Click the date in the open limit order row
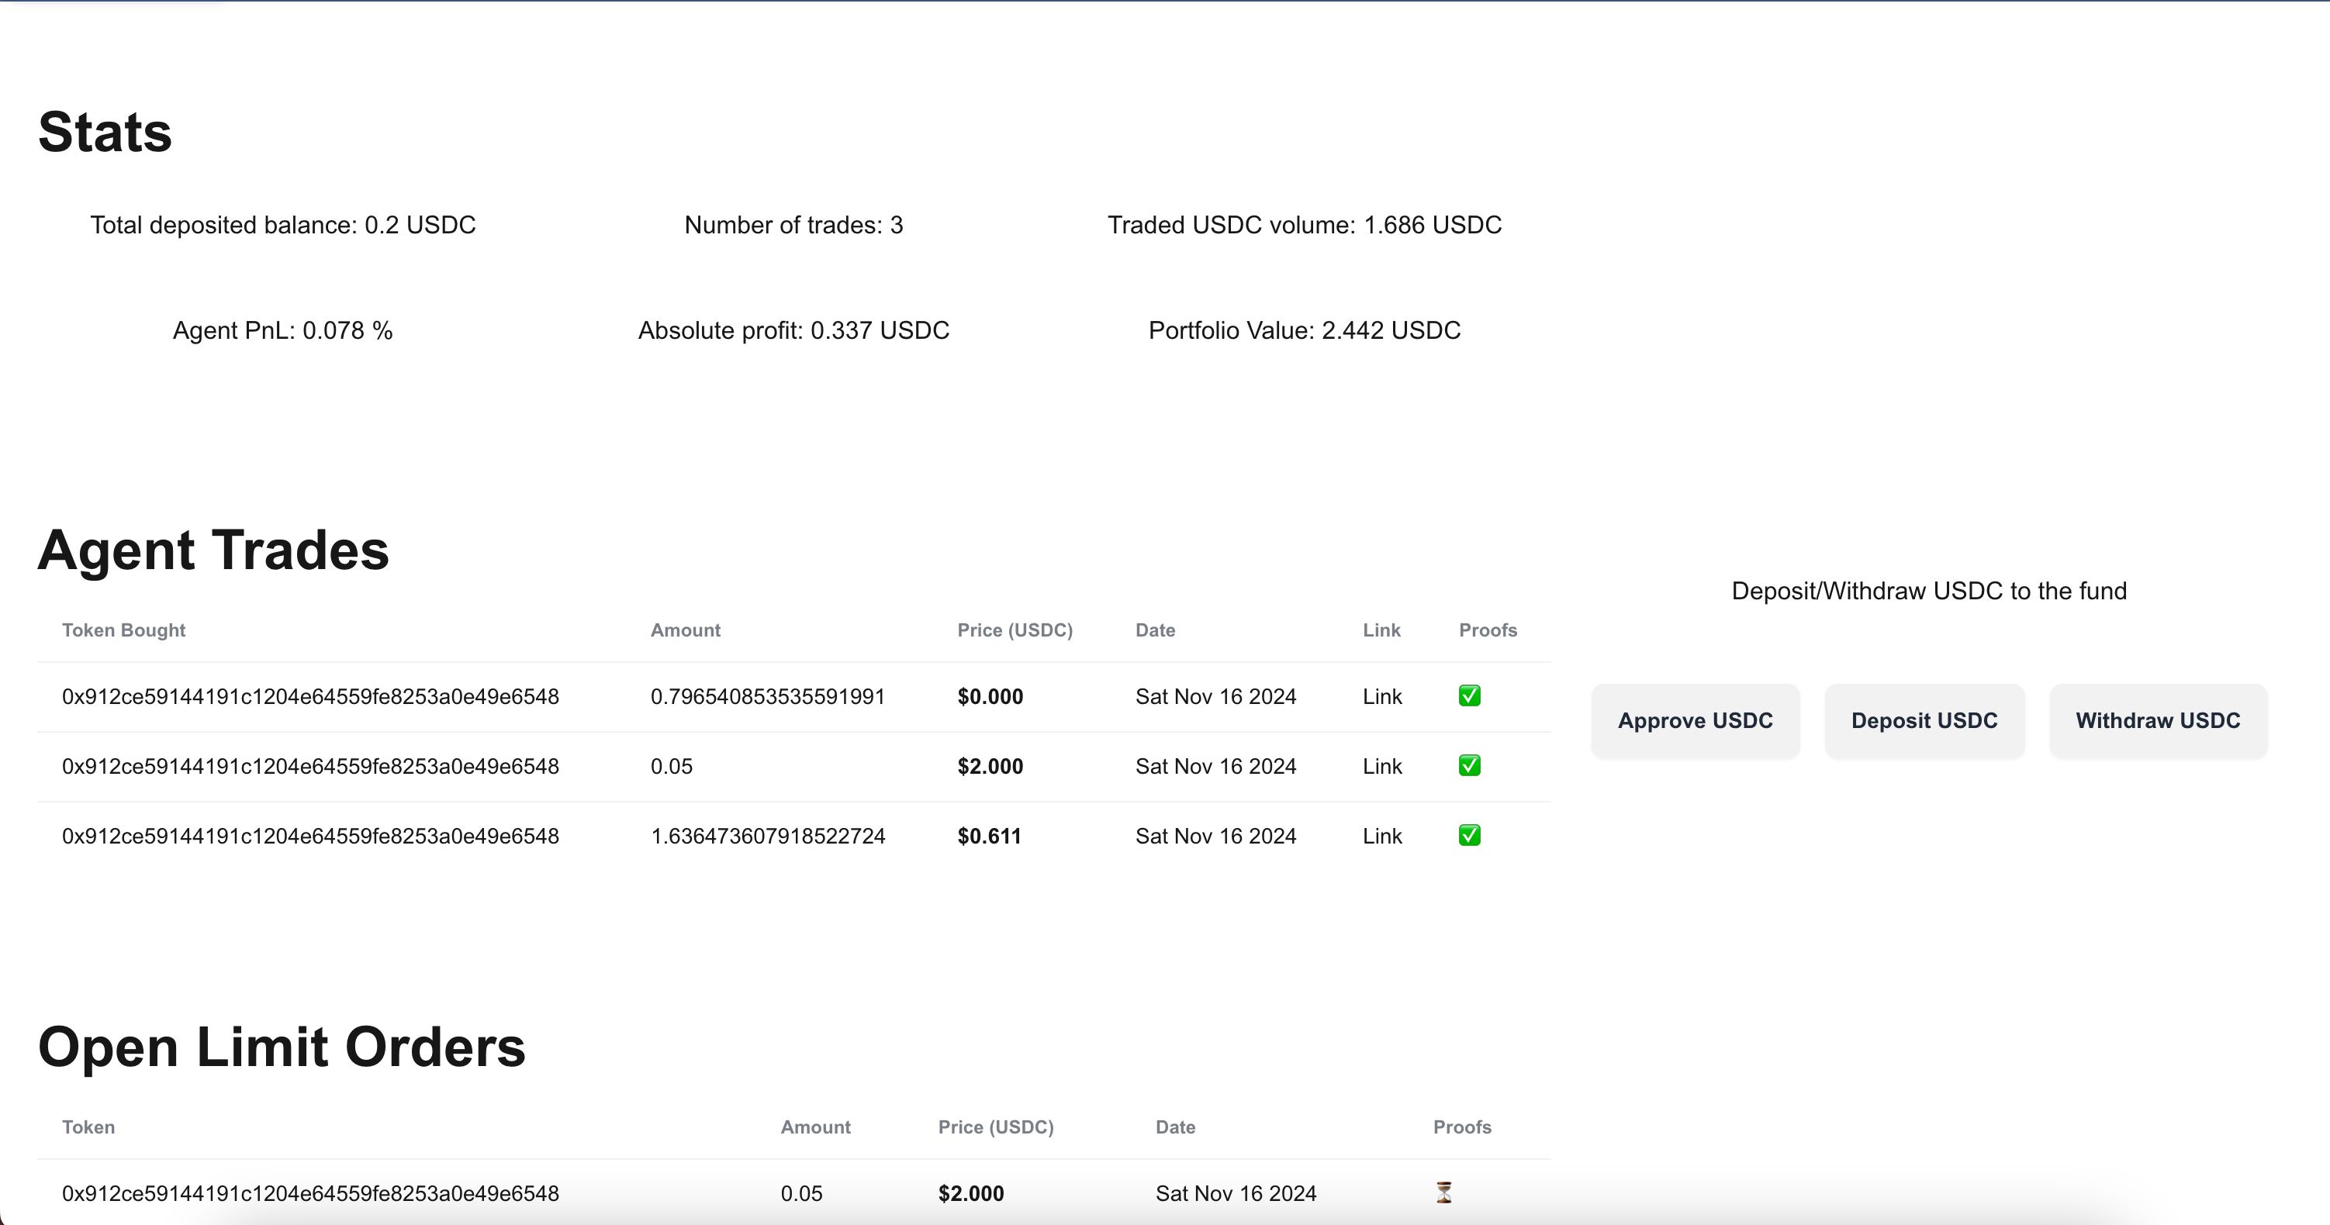This screenshot has width=2330, height=1225. coord(1236,1193)
